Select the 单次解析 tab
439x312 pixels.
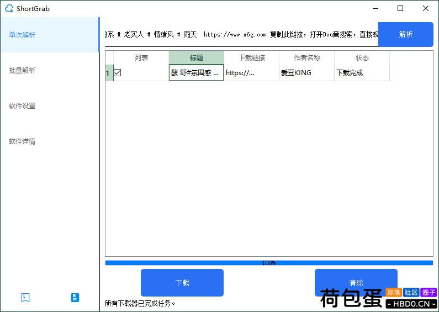50,35
